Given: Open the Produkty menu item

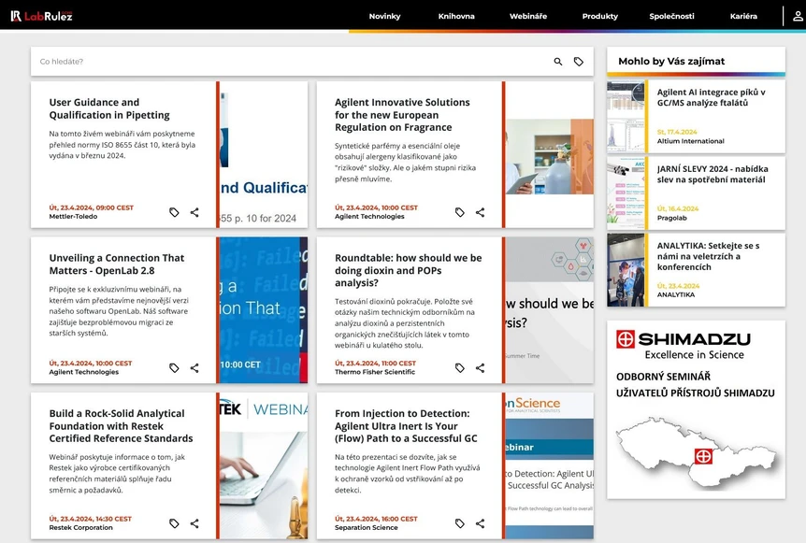Looking at the screenshot, I should click(599, 16).
